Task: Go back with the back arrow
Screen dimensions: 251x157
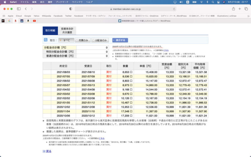Action: 26,9
